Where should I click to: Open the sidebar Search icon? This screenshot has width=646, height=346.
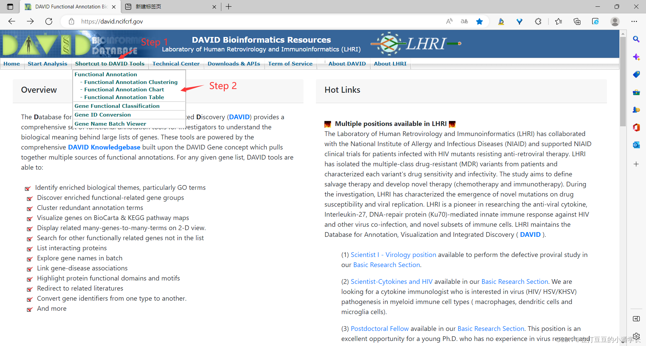tap(636, 39)
